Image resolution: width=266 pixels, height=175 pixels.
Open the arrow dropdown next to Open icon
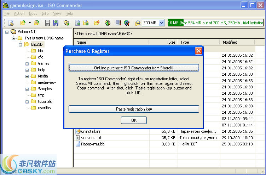30,23
